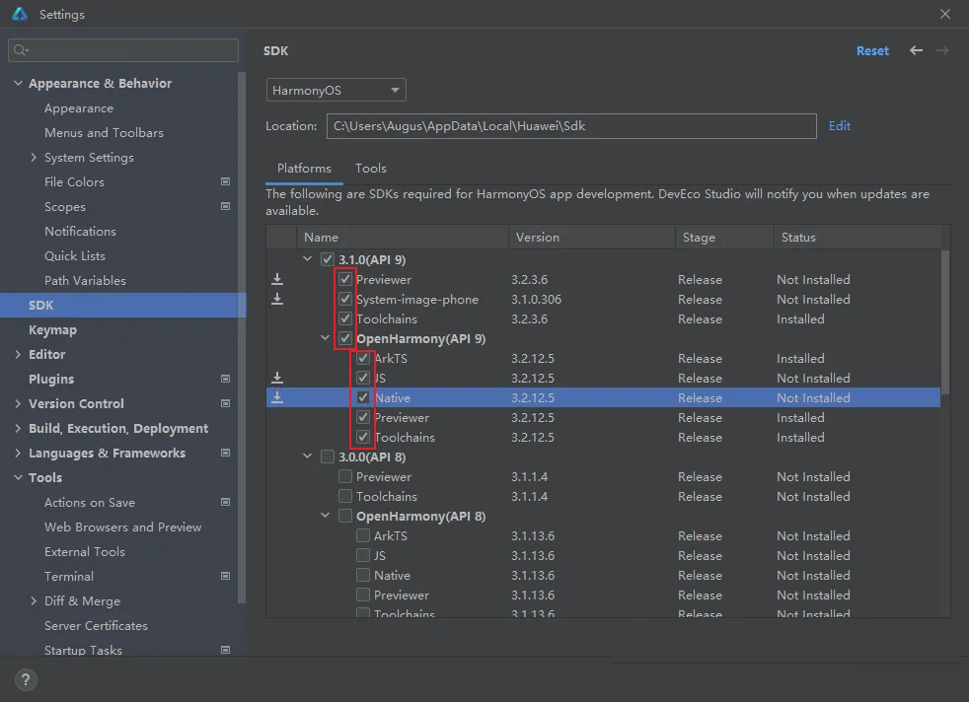Check the 3.0.0(API 8) group checkbox
The width and height of the screenshot is (969, 702).
(328, 456)
